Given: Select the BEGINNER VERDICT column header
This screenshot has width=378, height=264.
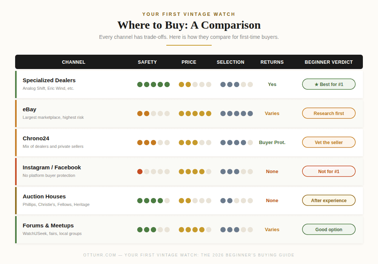Looking at the screenshot, I should (x=328, y=62).
